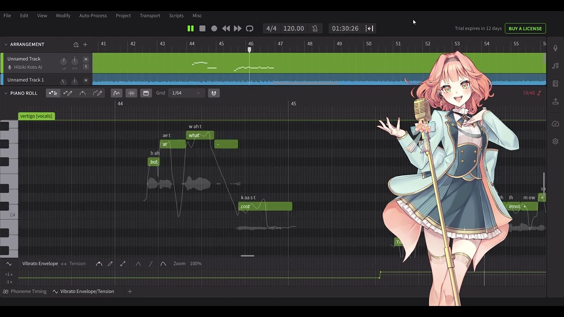
Task: Toggle loop playback
Action: [249, 28]
